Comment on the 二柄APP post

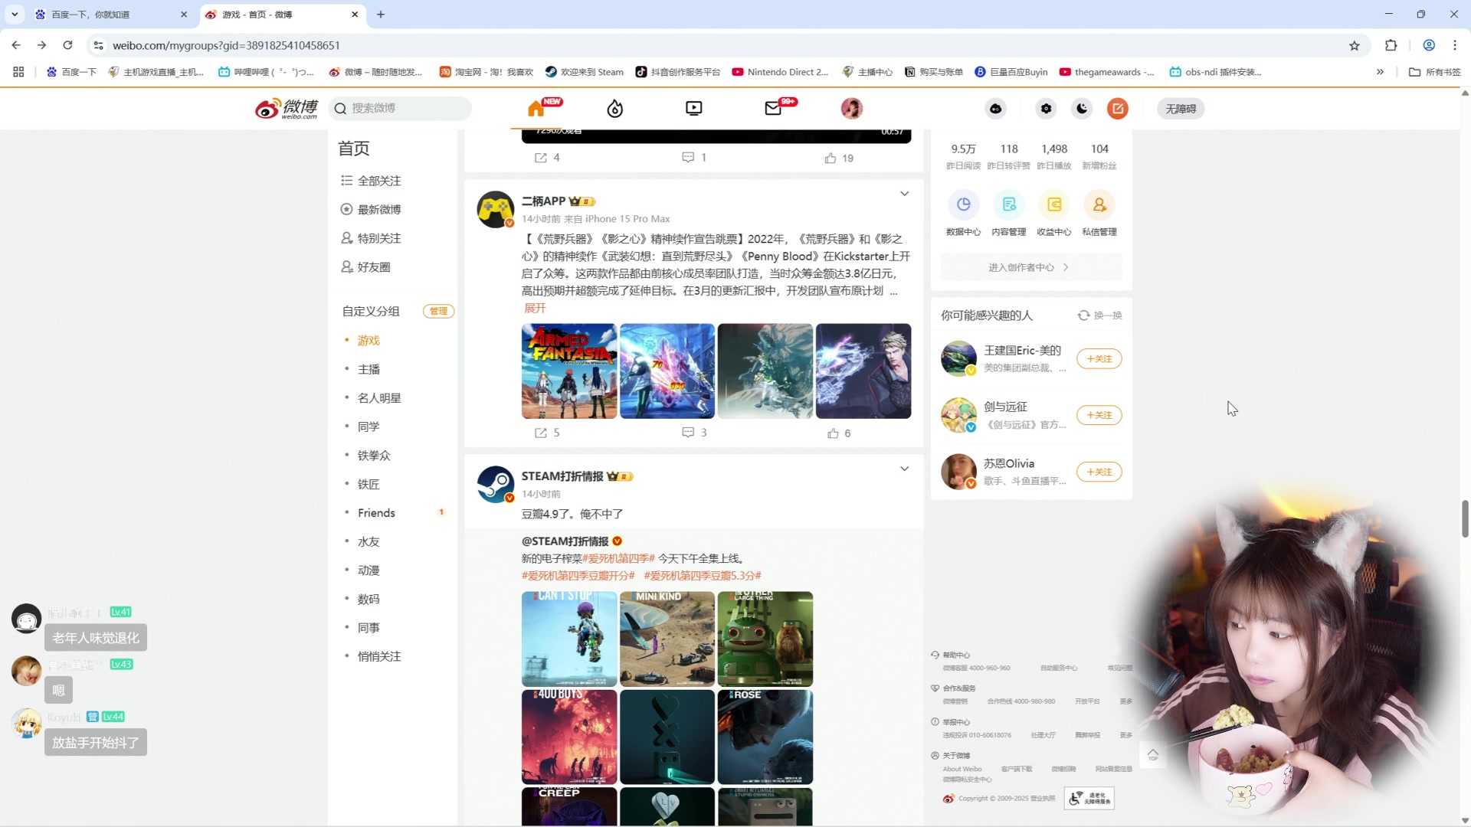(694, 433)
